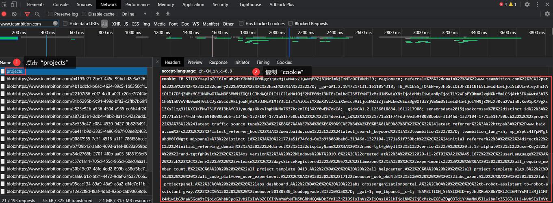Screen dimensions: 553x203
Task: Toggle the red filter funnel icon
Action: pyautogui.click(x=28, y=14)
